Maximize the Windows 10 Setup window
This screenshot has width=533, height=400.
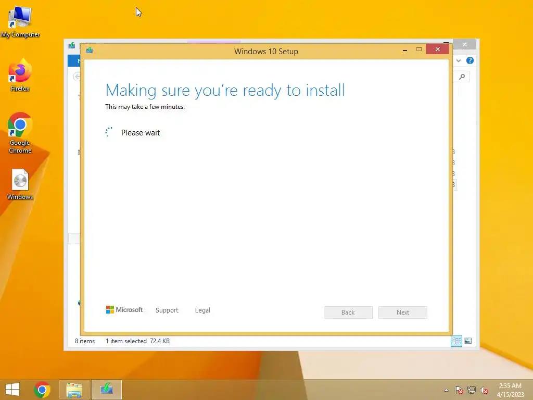tap(419, 49)
